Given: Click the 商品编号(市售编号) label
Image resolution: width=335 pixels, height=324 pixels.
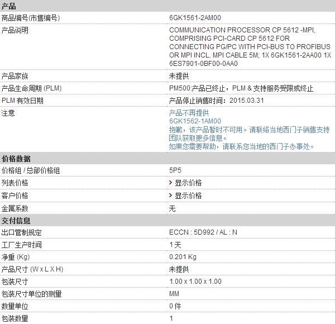Looking at the screenshot, I should 31,18.
